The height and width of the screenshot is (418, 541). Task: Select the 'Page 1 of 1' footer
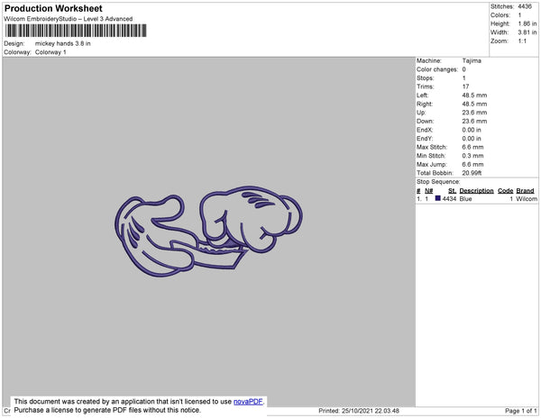520,411
